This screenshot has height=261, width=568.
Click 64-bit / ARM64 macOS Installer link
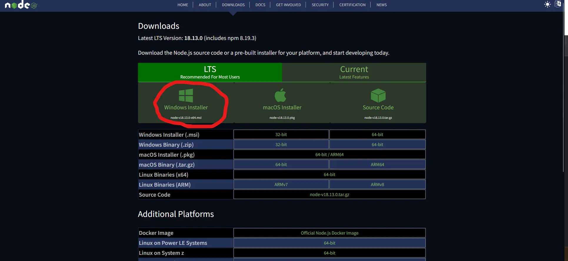(x=329, y=154)
